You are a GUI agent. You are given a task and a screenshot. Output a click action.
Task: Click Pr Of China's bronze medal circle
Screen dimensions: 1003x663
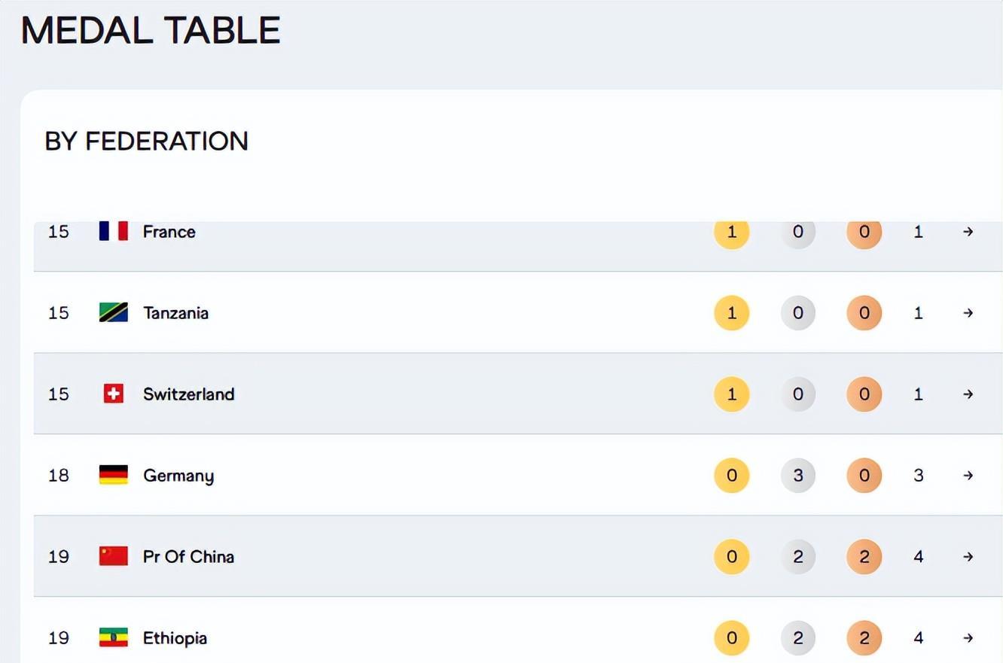[x=864, y=556]
